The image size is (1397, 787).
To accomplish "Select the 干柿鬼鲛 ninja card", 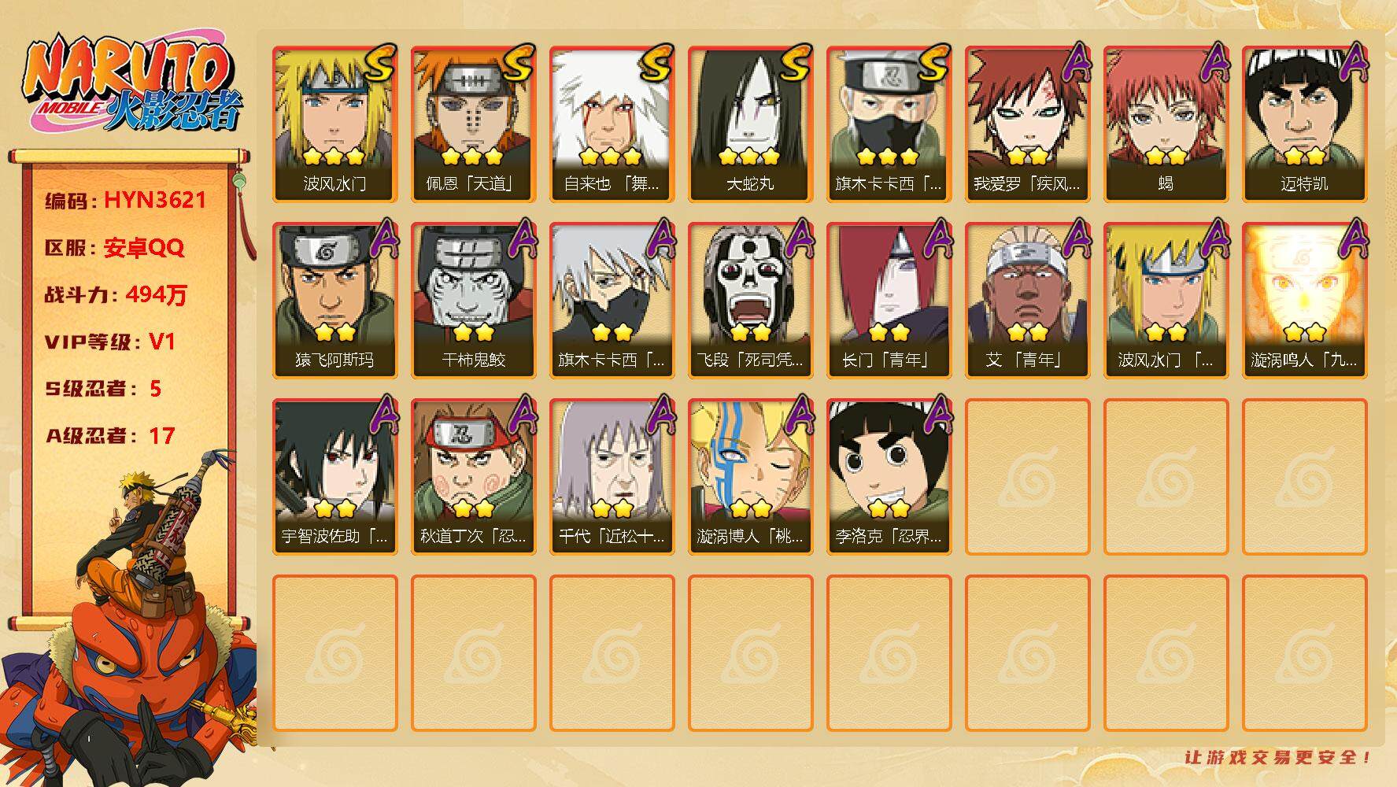I will pyautogui.click(x=474, y=301).
